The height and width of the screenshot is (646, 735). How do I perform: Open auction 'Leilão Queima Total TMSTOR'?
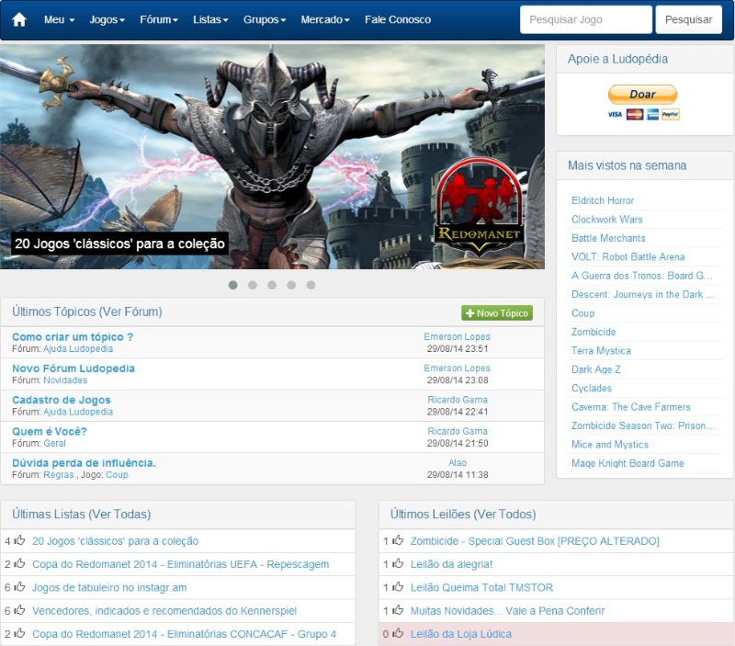481,587
